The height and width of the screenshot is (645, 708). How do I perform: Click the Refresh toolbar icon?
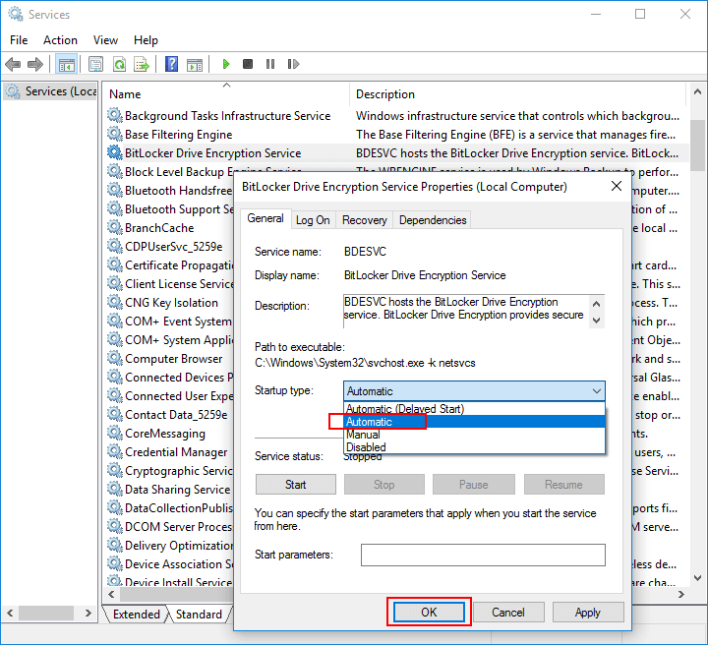click(119, 64)
